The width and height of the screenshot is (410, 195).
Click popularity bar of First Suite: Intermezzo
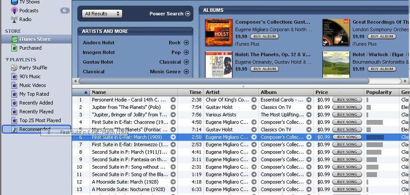(375, 144)
